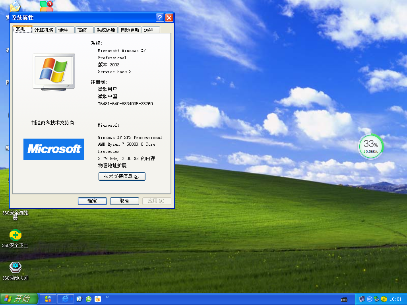
Task: Click the Microsoft logo image
Action: tap(54, 149)
